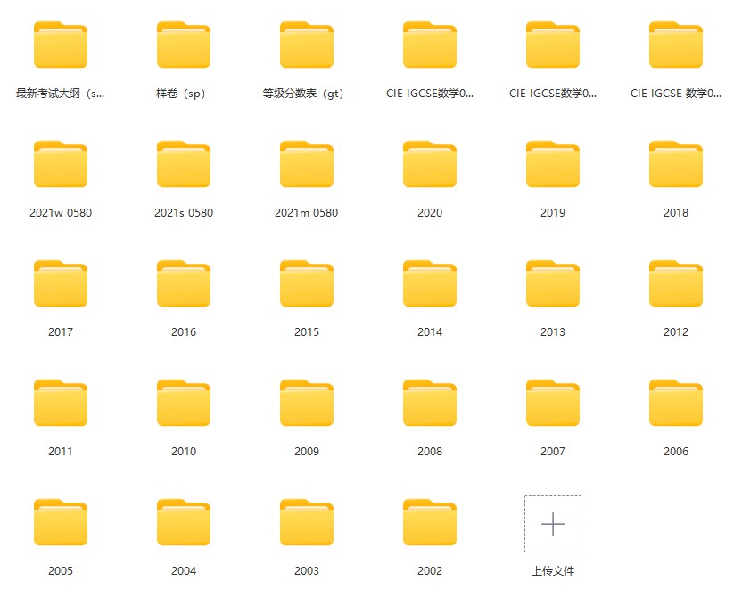This screenshot has width=742, height=597.
Task: Click the 2010 folder icon
Action: tap(184, 403)
